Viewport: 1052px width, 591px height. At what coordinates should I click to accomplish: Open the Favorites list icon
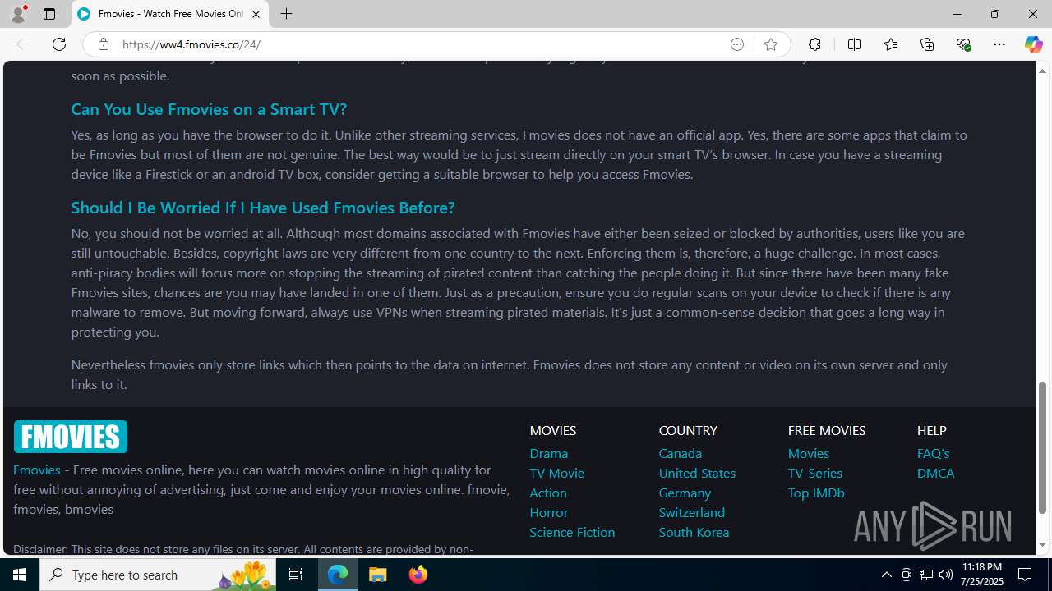(x=891, y=44)
